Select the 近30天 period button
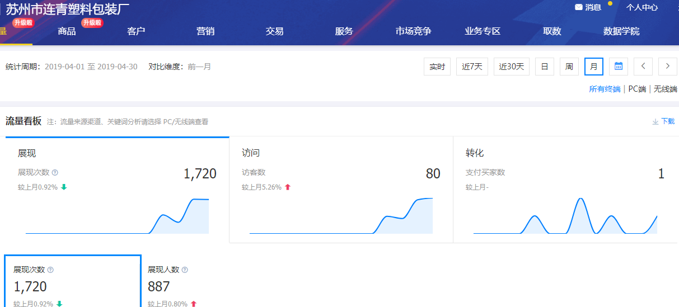The image size is (679, 307). [x=512, y=67]
